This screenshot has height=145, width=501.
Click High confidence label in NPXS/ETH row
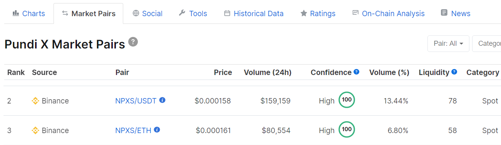click(327, 130)
